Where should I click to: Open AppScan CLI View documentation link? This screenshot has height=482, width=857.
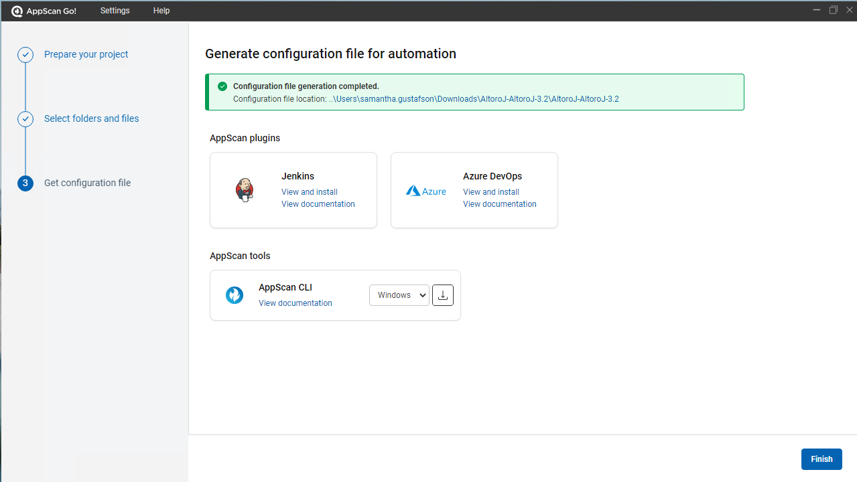tap(295, 303)
